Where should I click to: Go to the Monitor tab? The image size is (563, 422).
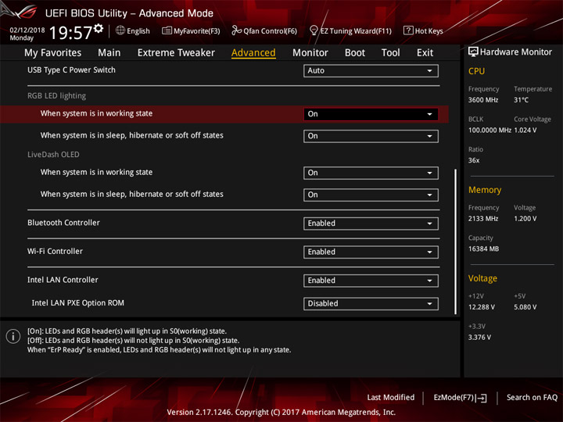coord(310,53)
